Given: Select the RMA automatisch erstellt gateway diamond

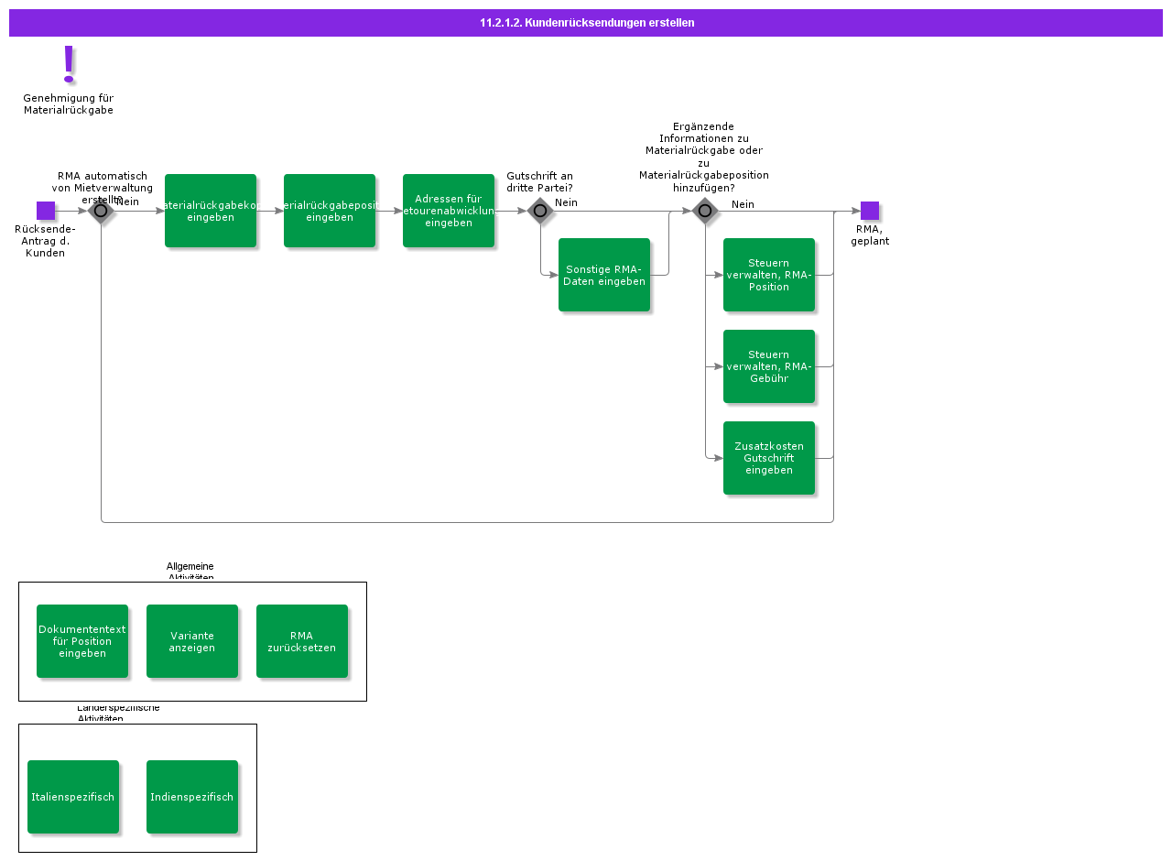Looking at the screenshot, I should click(101, 211).
